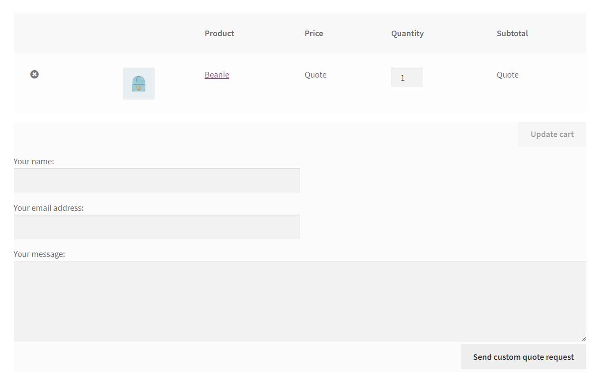Image resolution: width=601 pixels, height=384 pixels.
Task: Click the Your message label text
Action: (x=40, y=254)
